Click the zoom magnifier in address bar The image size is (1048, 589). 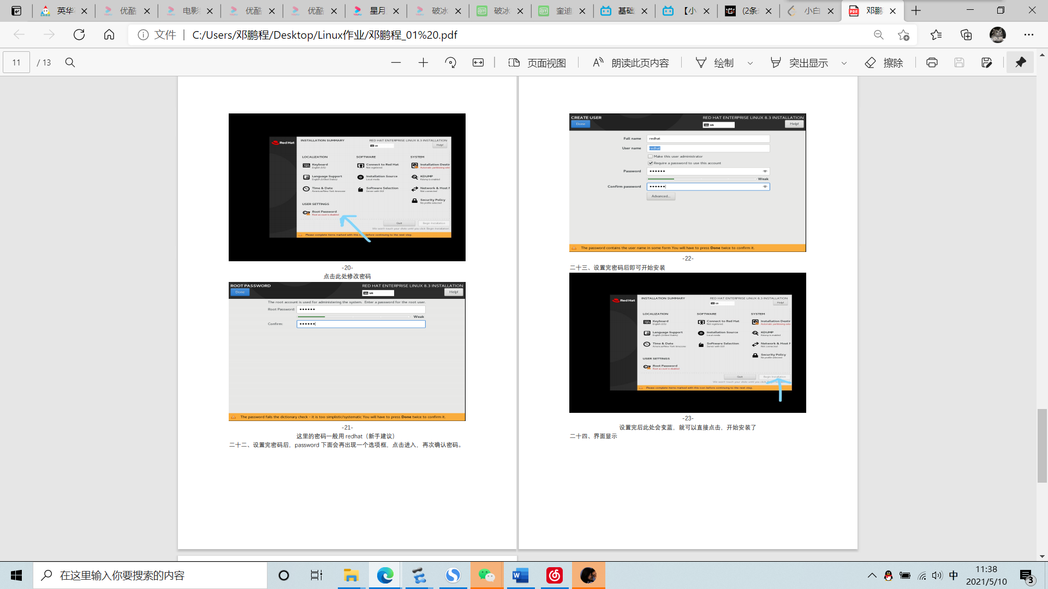[x=878, y=35]
